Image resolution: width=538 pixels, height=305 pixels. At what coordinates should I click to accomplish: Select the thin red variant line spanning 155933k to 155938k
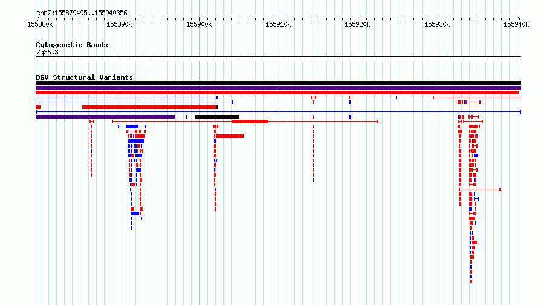click(480, 189)
